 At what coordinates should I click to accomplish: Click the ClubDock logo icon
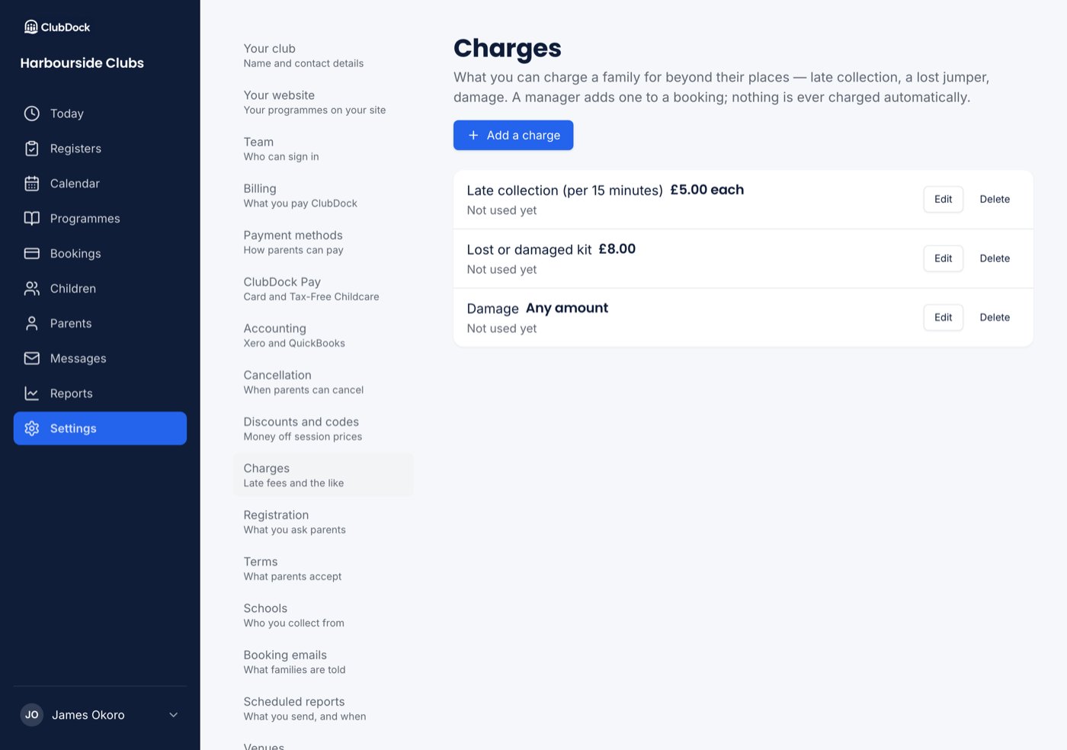pyautogui.click(x=30, y=27)
